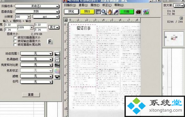
Task: Select the eyedropper color picker tool
Action: [x=116, y=12]
